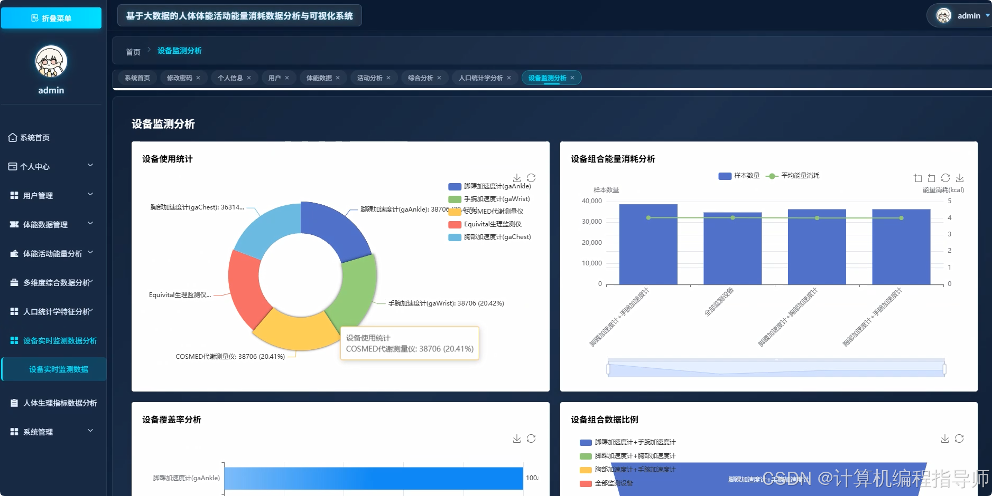Reset area zoom on 设备组合能量消耗分析 chart
Screen dimensions: 992x496
click(x=932, y=178)
